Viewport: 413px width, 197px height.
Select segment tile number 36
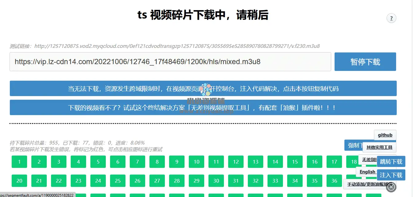[x=334, y=181]
